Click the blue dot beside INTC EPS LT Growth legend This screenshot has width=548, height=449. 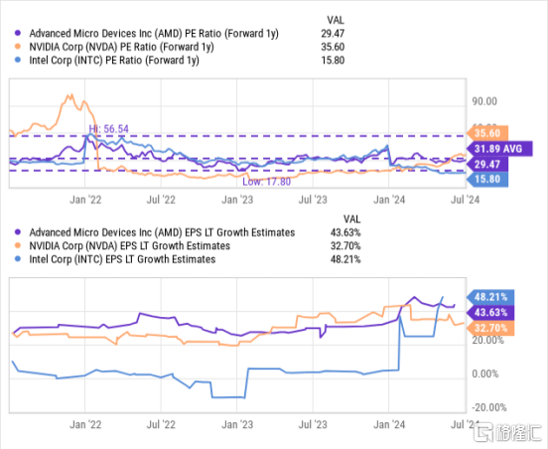pos(18,259)
